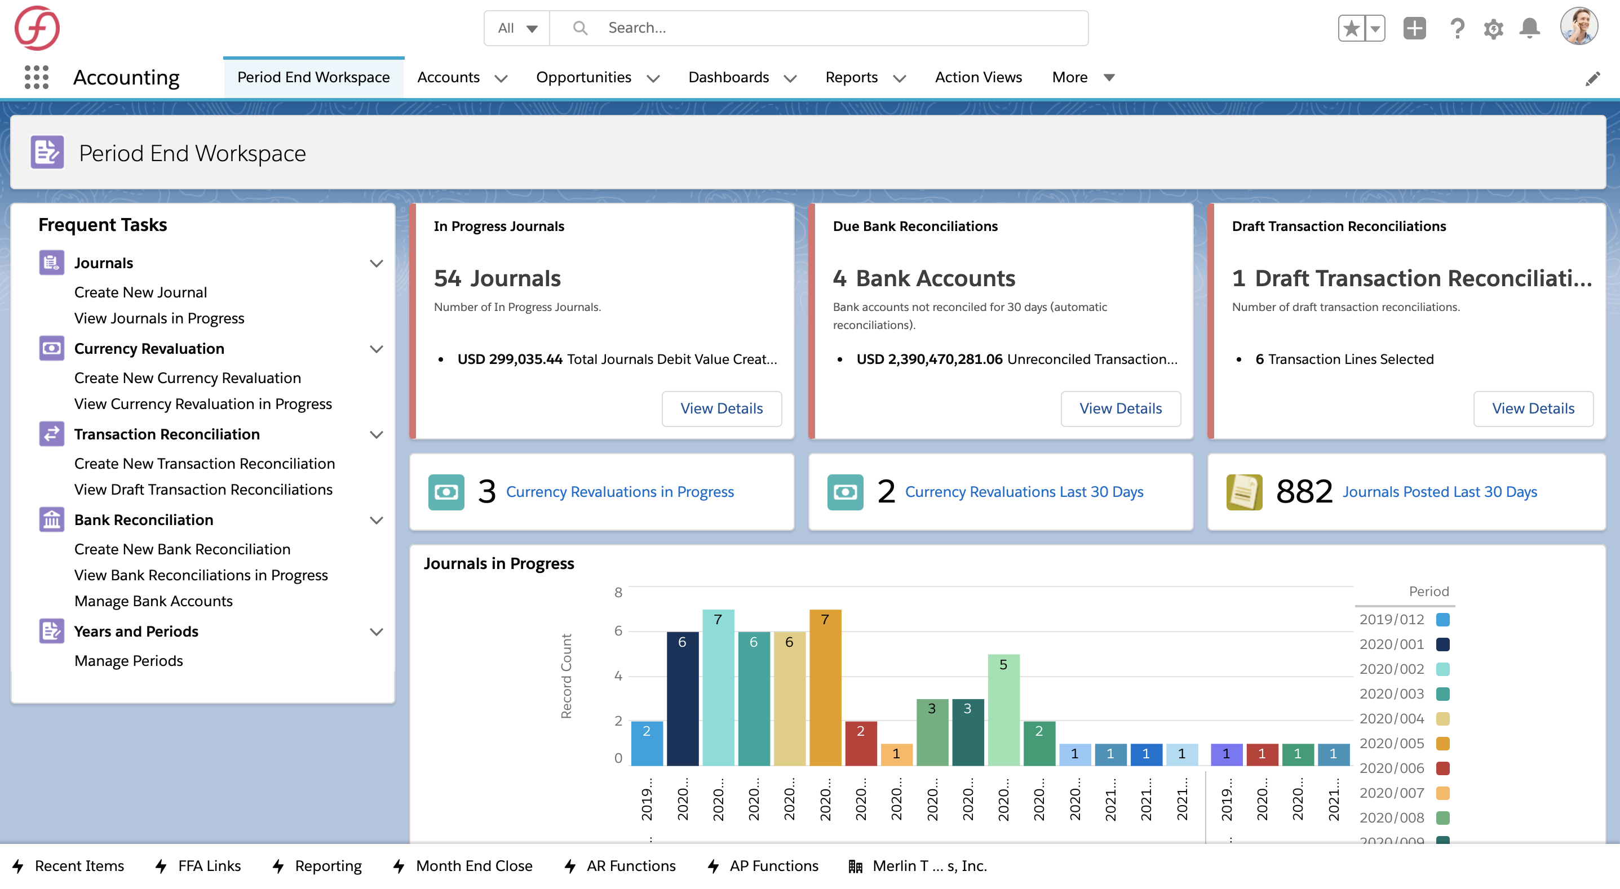Click the edit navigation pencil icon
The width and height of the screenshot is (1620, 889).
point(1592,78)
